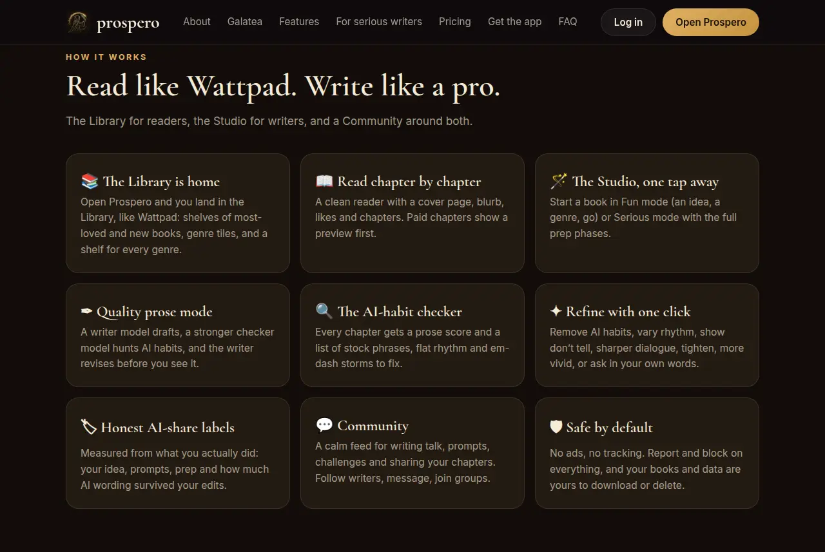The width and height of the screenshot is (825, 552).
Task: Click the prospero wordmark text
Action: 128,24
